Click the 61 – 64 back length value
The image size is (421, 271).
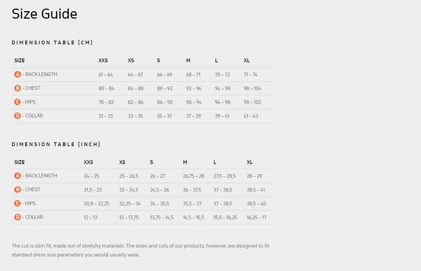[105, 75]
